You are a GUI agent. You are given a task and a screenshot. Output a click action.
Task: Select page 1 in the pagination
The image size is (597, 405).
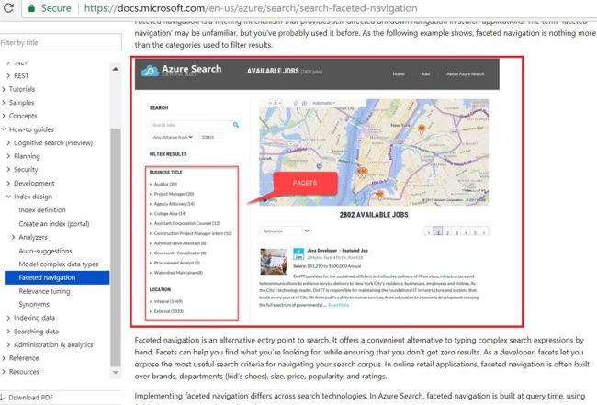[x=438, y=231]
